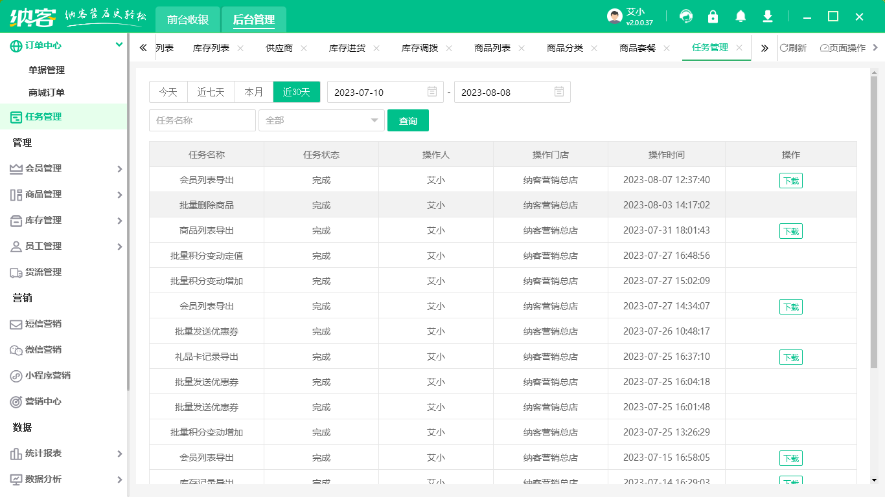Click the start date field 2023-07-10
Viewport: 885px width, 497px height.
[x=385, y=92]
